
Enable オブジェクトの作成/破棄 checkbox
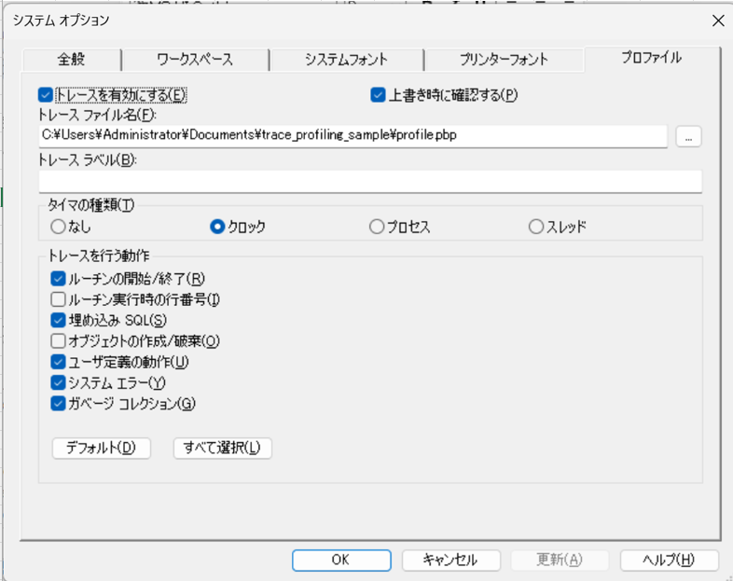pyautogui.click(x=58, y=340)
